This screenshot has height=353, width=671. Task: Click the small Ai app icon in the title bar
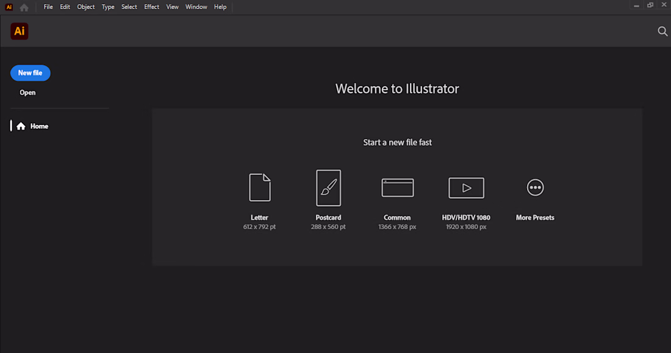(x=9, y=7)
